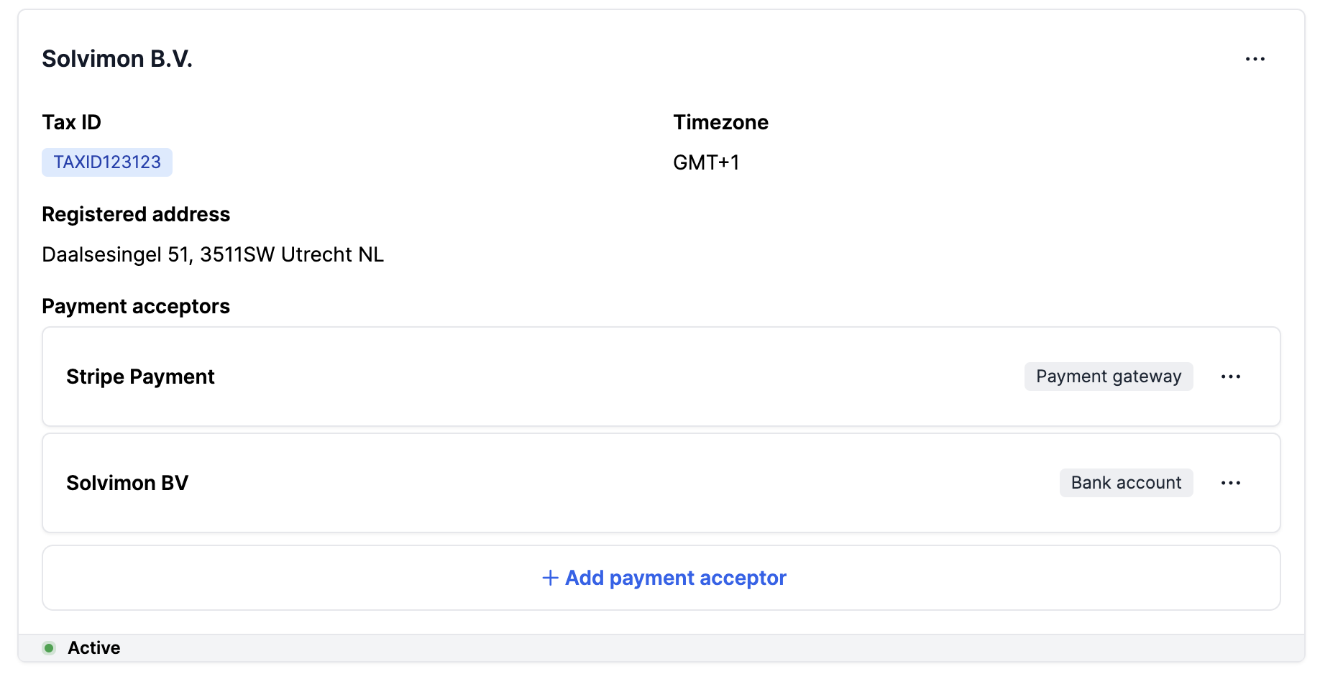The height and width of the screenshot is (674, 1320).
Task: Select the Daalsesingel 51 address text
Action: [213, 254]
